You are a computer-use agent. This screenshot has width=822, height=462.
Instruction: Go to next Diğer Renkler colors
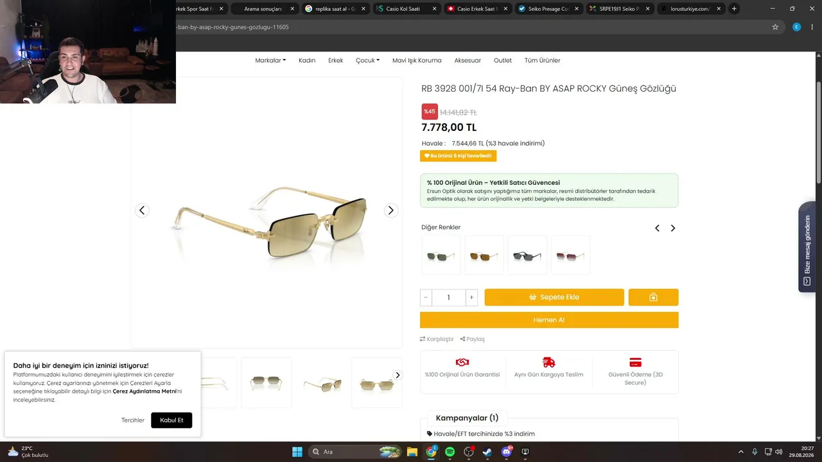point(672,228)
